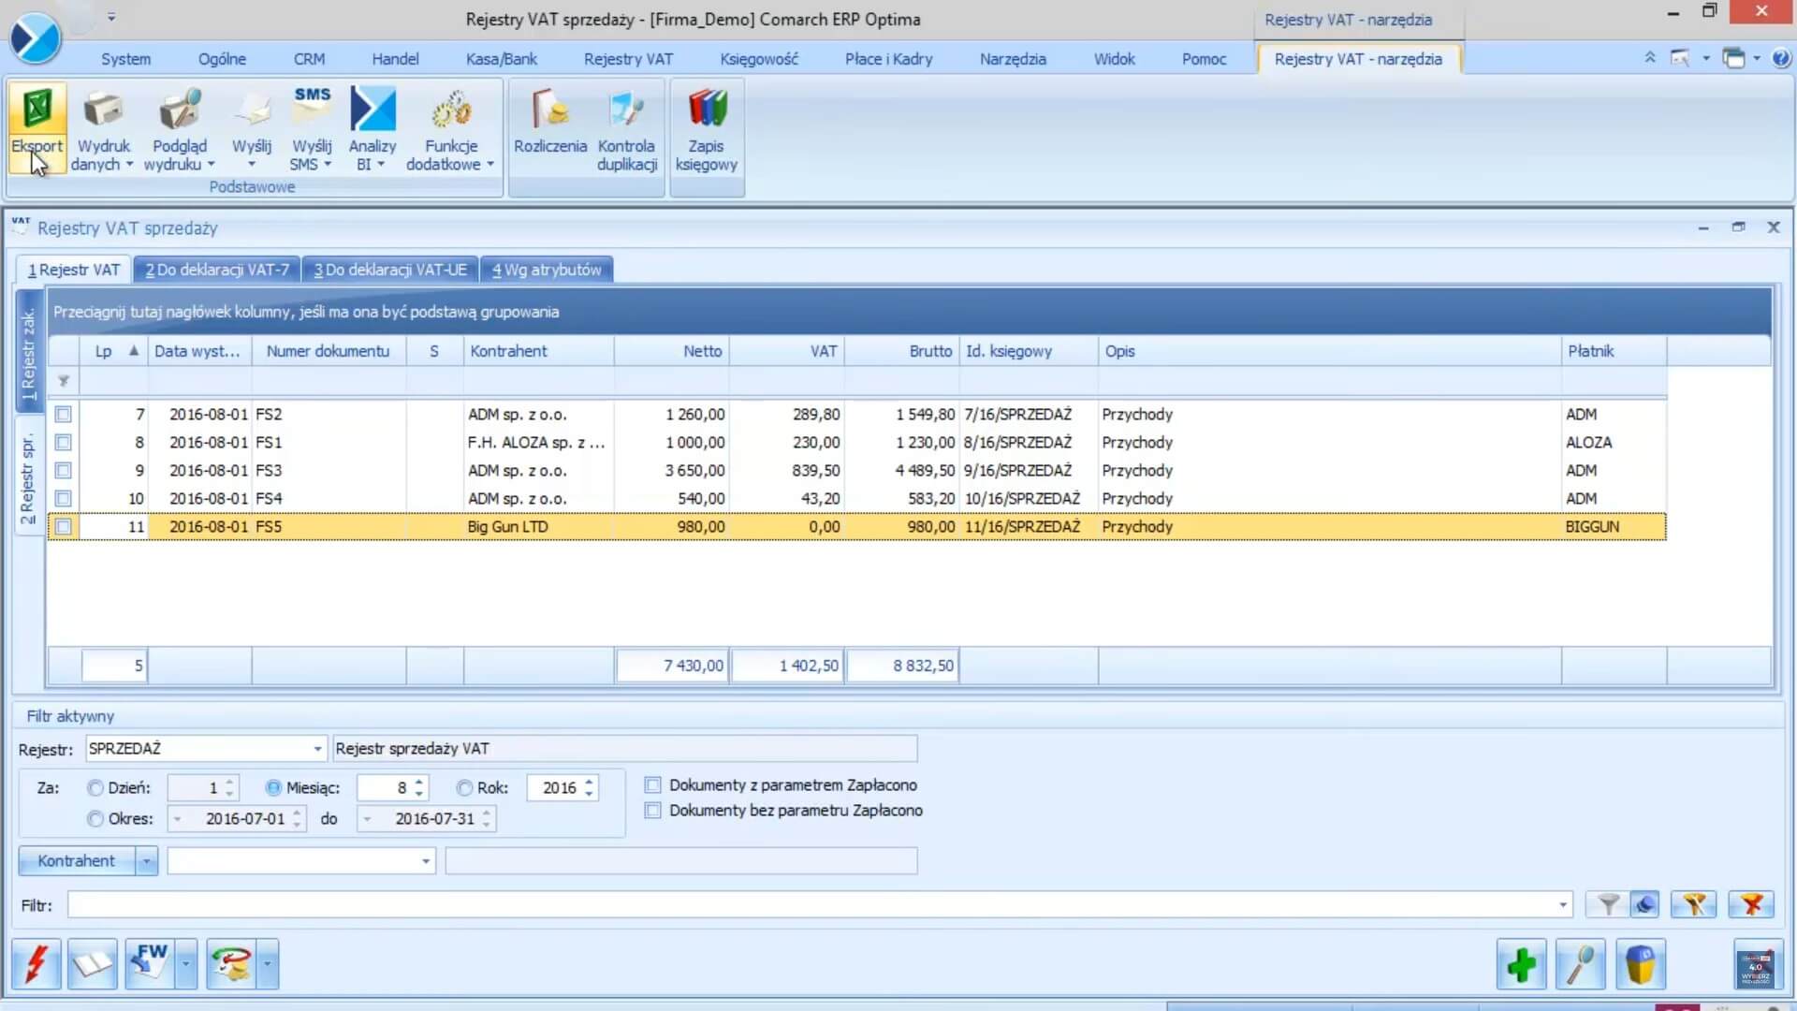The image size is (1797, 1011).
Task: Enable Dokumenty z parametrem Zapłacono
Action: [x=652, y=784]
